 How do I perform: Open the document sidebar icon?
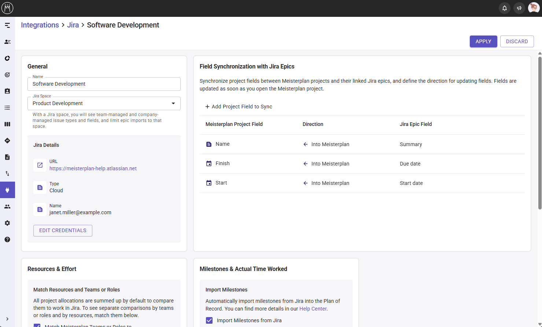(7, 157)
